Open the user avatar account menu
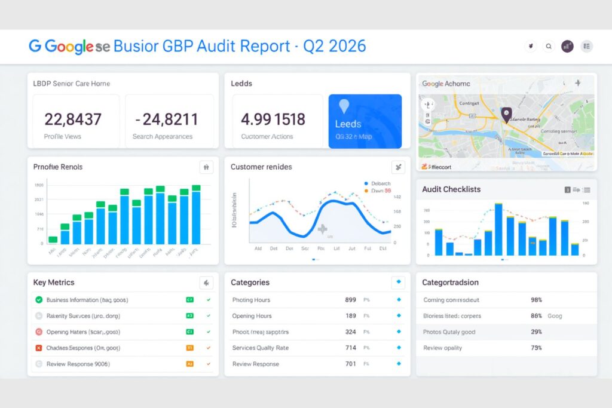This screenshot has width=612, height=408. pyautogui.click(x=567, y=46)
